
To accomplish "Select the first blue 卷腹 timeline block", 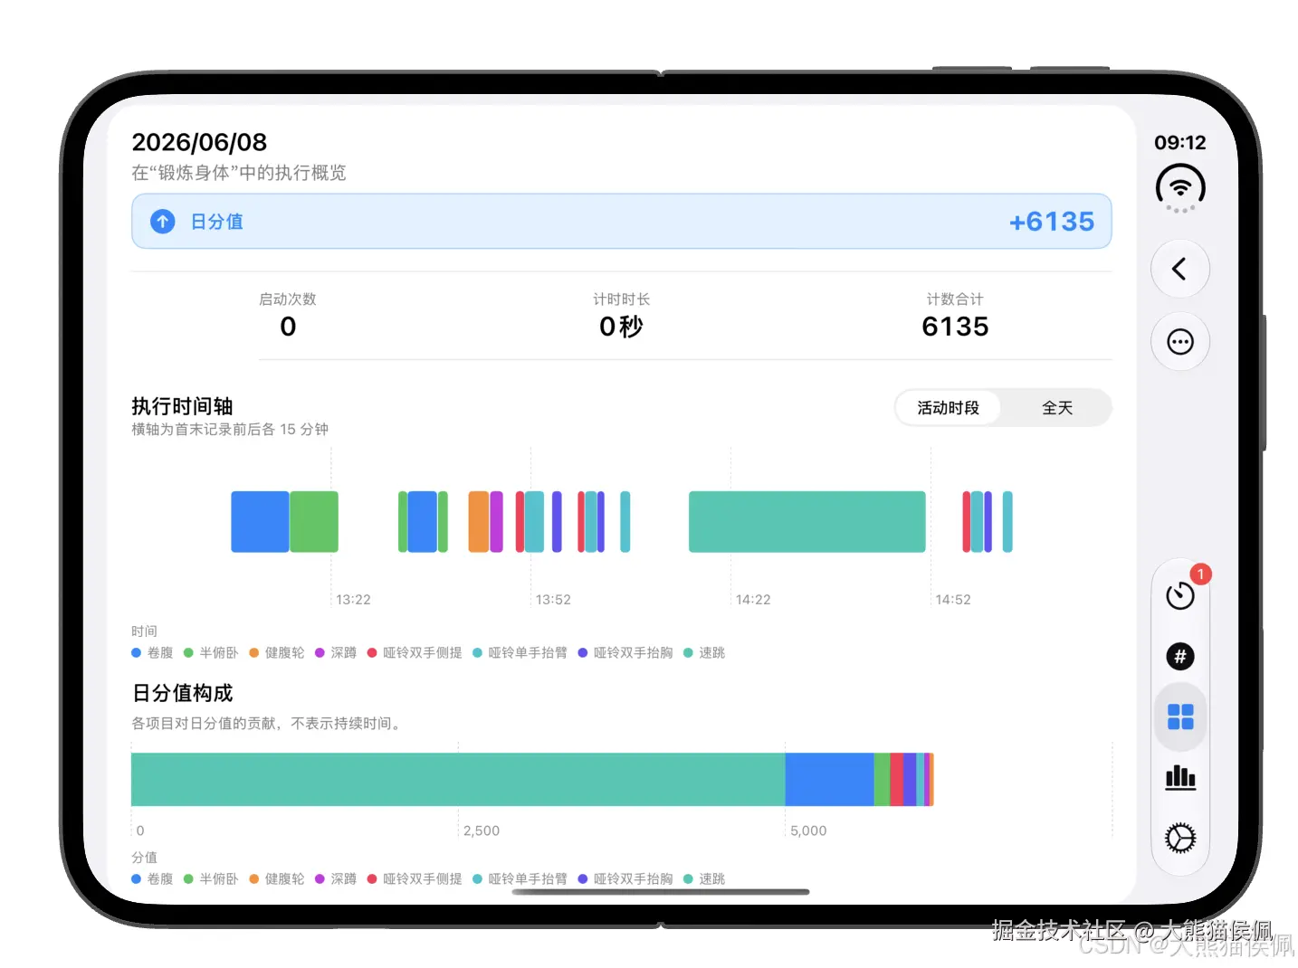I will click(260, 522).
